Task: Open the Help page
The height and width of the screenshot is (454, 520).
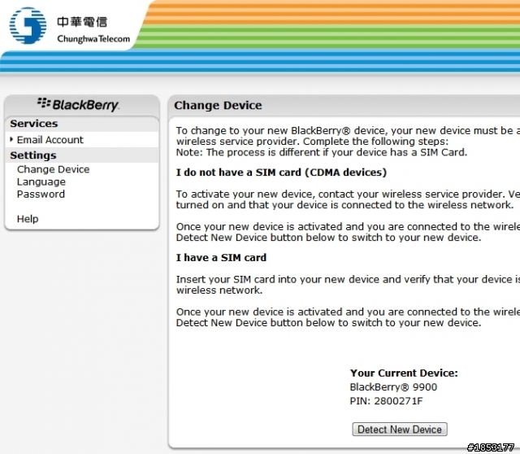Action: [28, 219]
